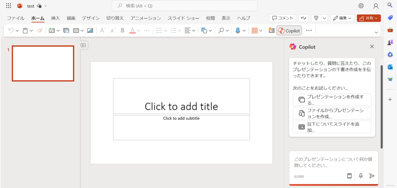Open the 編集 mode dropdown
Image resolution: width=397 pixels, height=188 pixels.
point(342,18)
